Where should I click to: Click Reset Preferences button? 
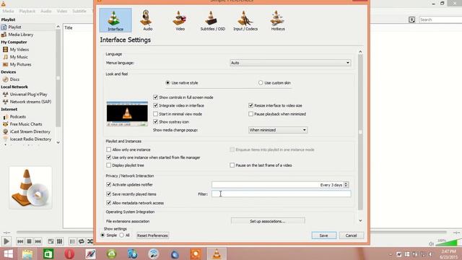pyautogui.click(x=152, y=235)
